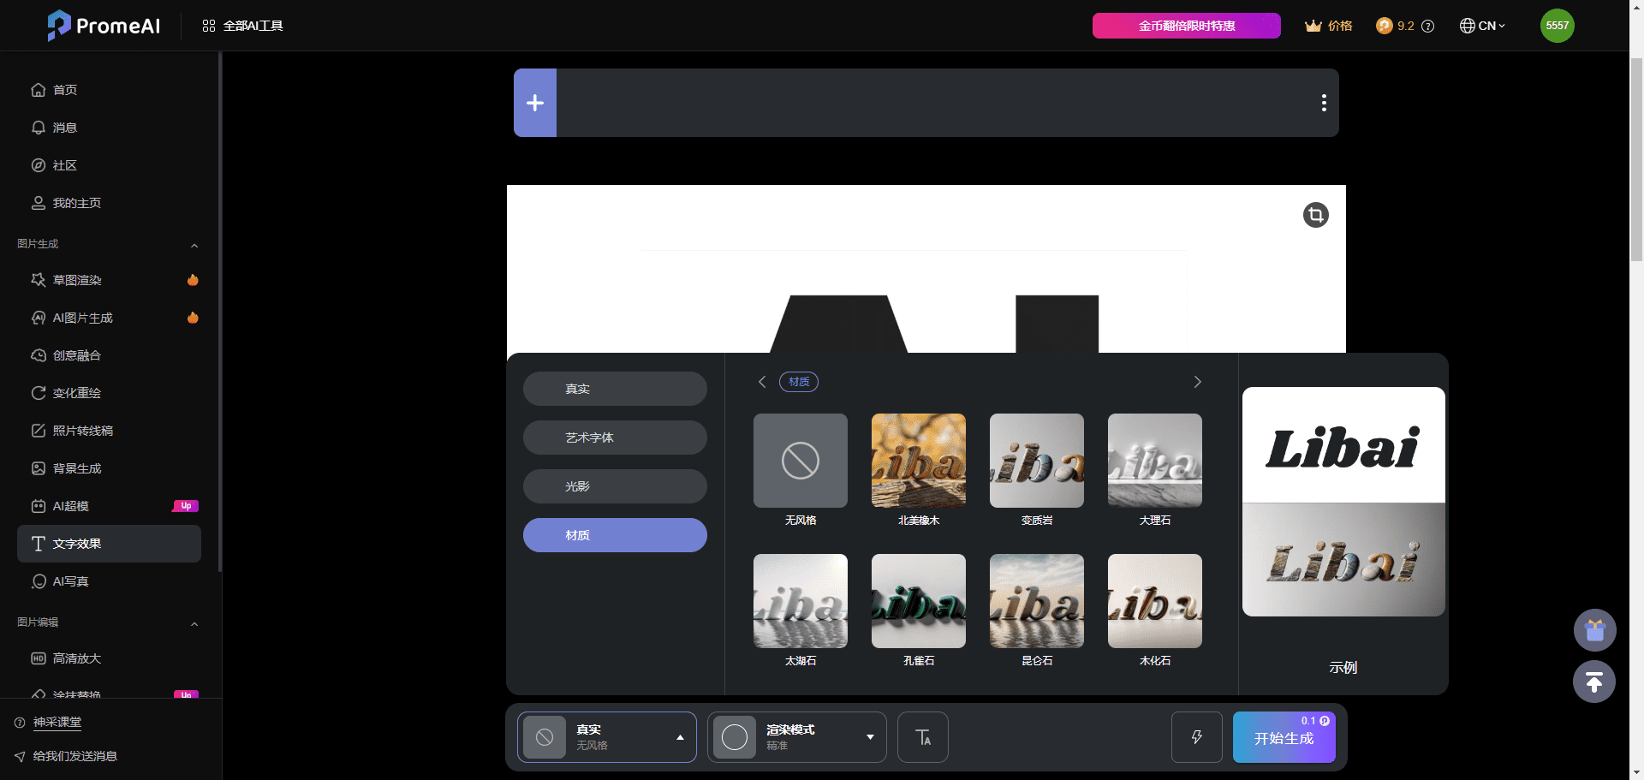Choose the 北美橡木 material thumbnail
The image size is (1644, 780).
[x=919, y=461]
